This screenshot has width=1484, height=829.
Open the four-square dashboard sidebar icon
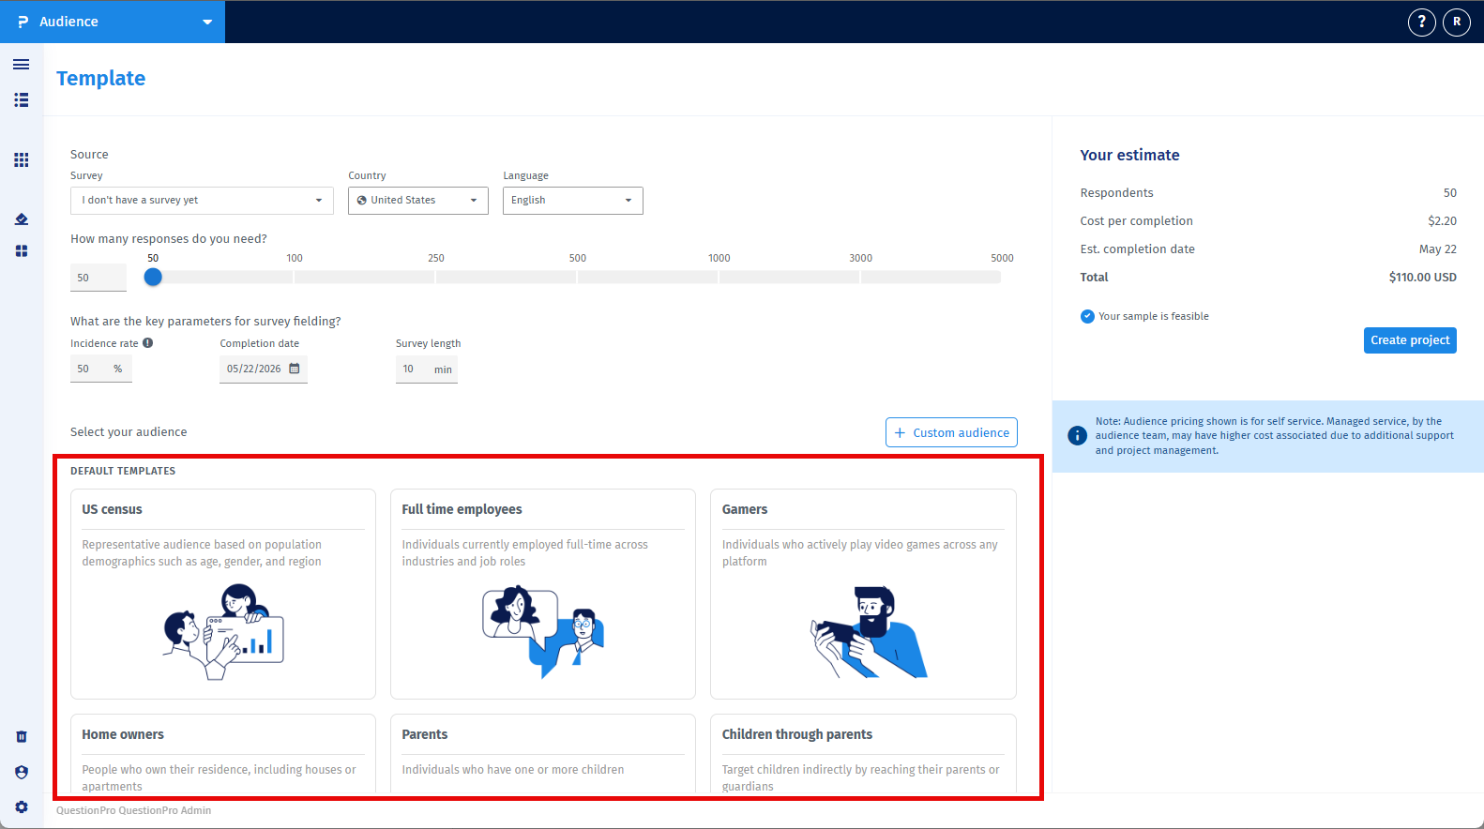click(x=22, y=251)
